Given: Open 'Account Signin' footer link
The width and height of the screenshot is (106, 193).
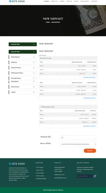Looking at the screenshot, I should click(x=40, y=173).
